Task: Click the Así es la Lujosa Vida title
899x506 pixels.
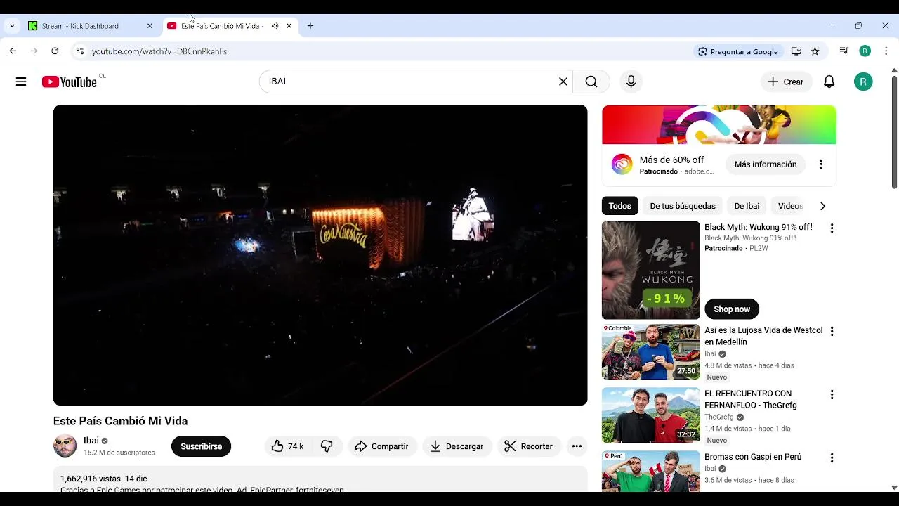Action: [x=763, y=336]
